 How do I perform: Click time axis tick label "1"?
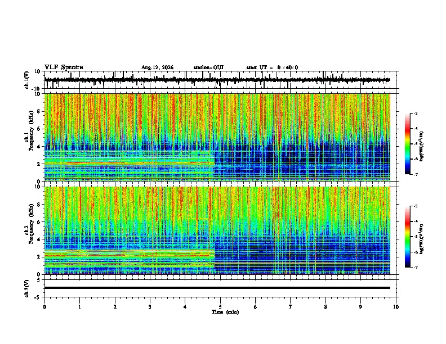[79, 307]
